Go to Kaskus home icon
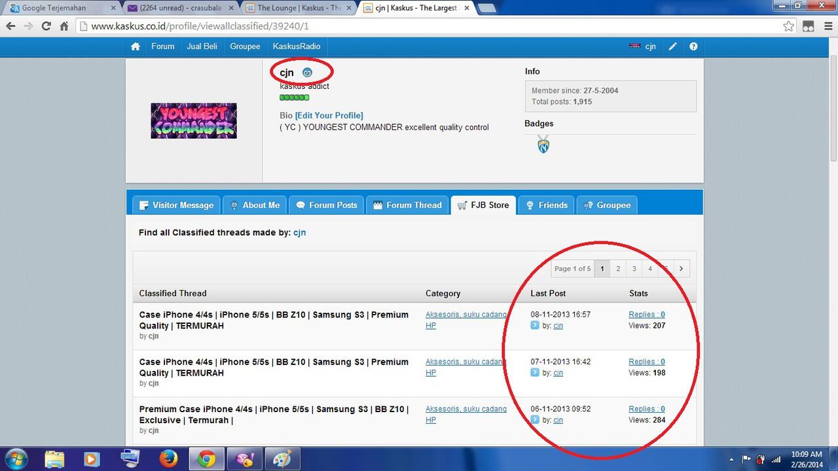Screen dimensions: 838x471 [x=136, y=46]
